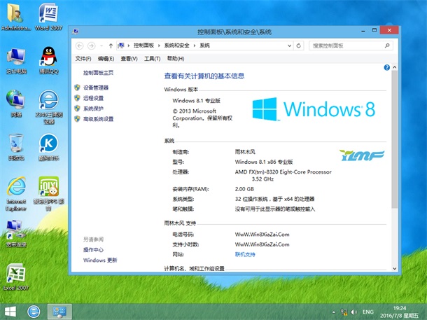Open Internet Explorer from the desktop
The height and width of the screenshot is (320, 427).
[x=15, y=188]
